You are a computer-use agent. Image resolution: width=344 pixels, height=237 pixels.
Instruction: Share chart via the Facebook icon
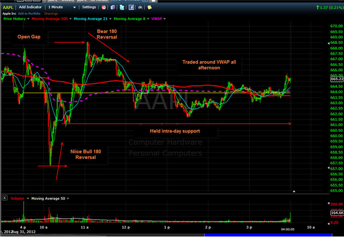[131, 8]
